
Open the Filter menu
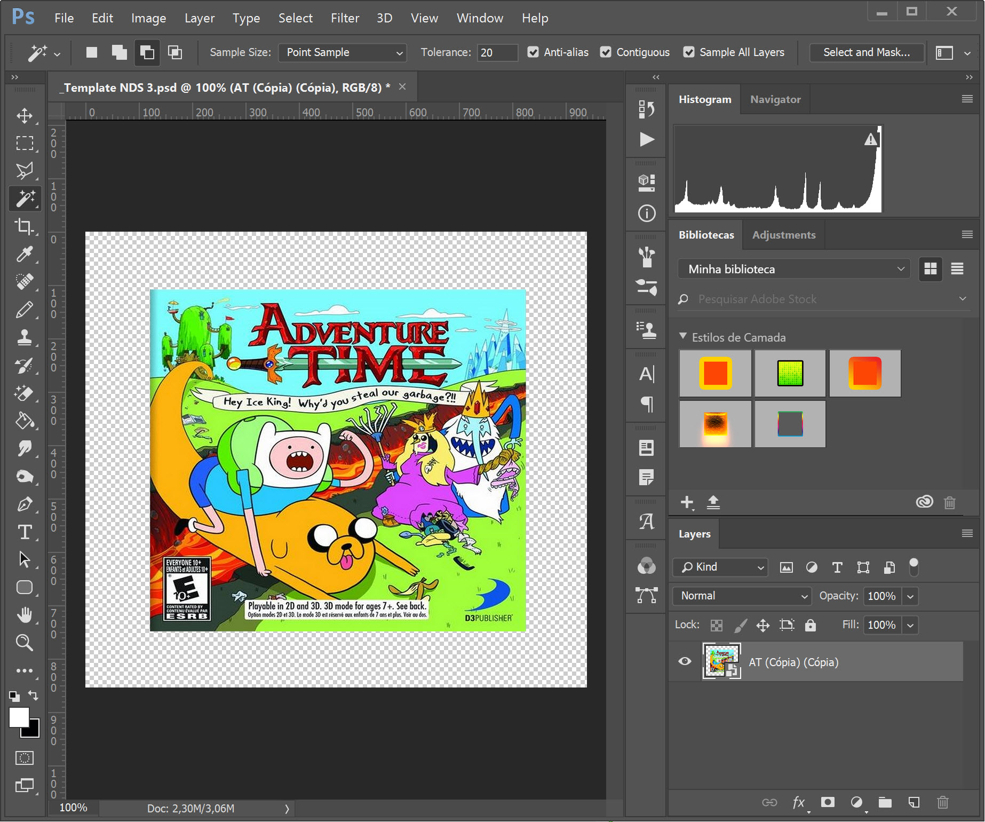coord(345,18)
